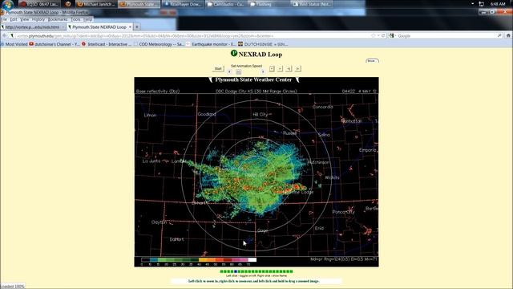The width and height of the screenshot is (513, 289).
Task: Open the DUTCHSINSE bookmark
Action: [x=264, y=44]
